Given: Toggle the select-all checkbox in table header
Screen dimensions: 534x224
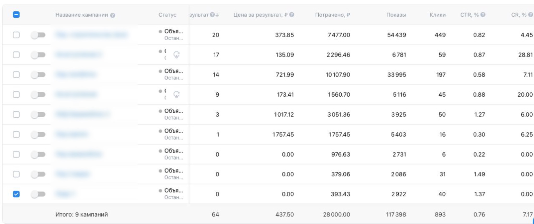Looking at the screenshot, I should point(16,15).
